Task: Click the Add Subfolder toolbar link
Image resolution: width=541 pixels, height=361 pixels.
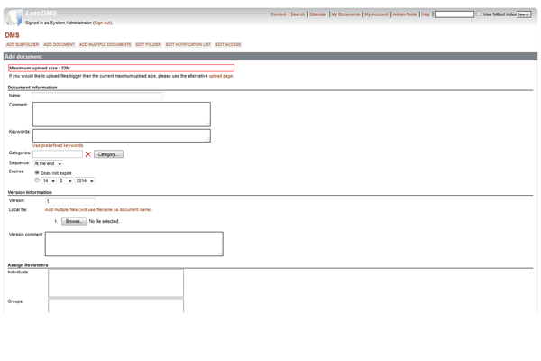Action: tap(22, 44)
